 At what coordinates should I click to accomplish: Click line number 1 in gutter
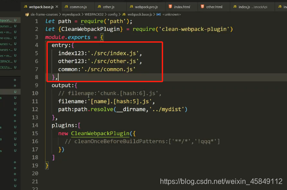(x=36, y=22)
